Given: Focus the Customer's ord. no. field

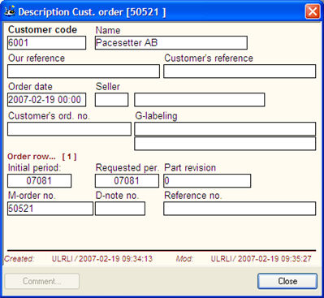Looking at the screenshot, I should [x=69, y=129].
